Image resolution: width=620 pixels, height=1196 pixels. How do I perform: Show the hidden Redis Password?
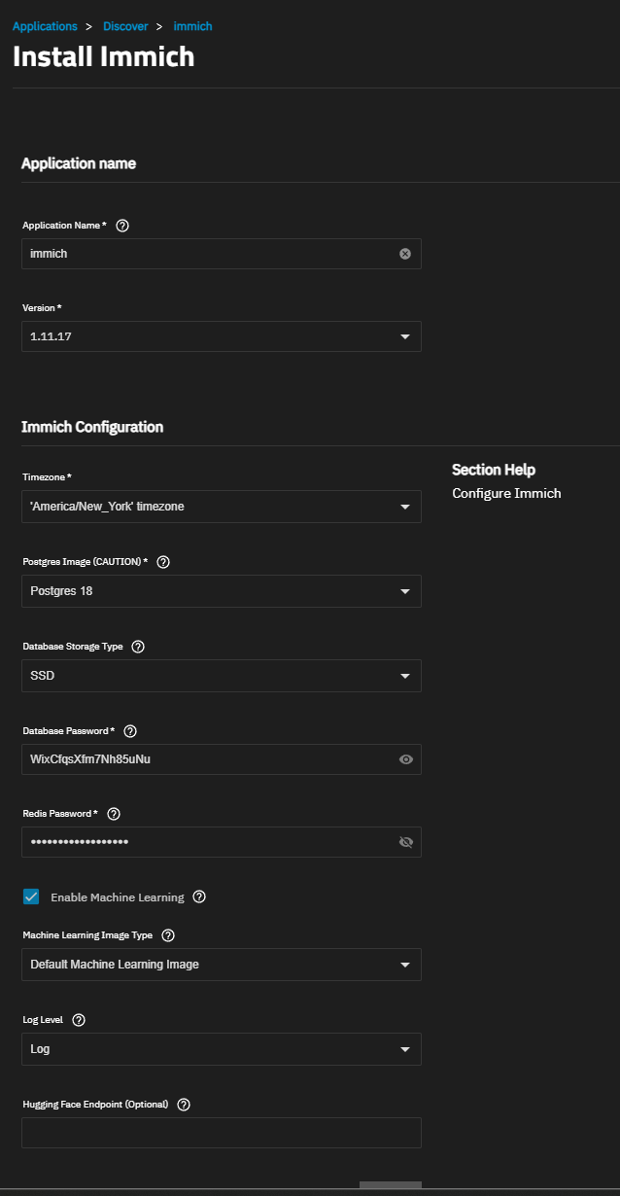pyautogui.click(x=405, y=842)
